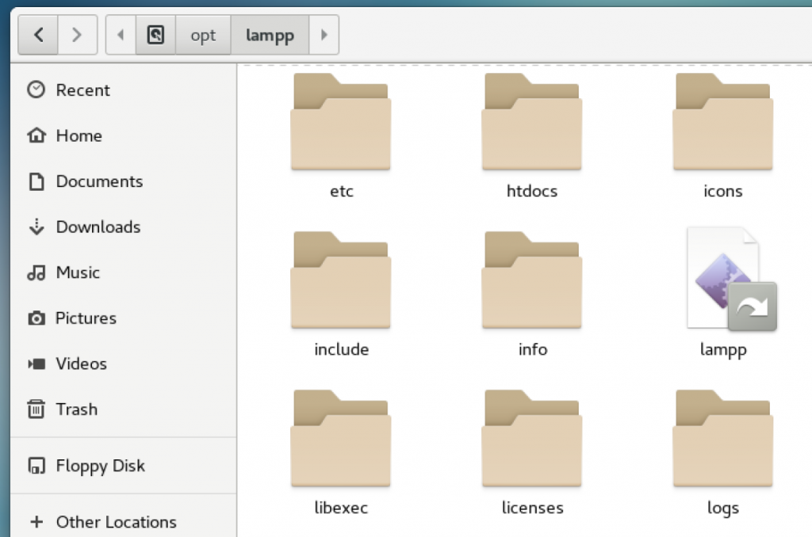
Task: Click the root filesystem disk icon in path bar
Action: [x=155, y=35]
